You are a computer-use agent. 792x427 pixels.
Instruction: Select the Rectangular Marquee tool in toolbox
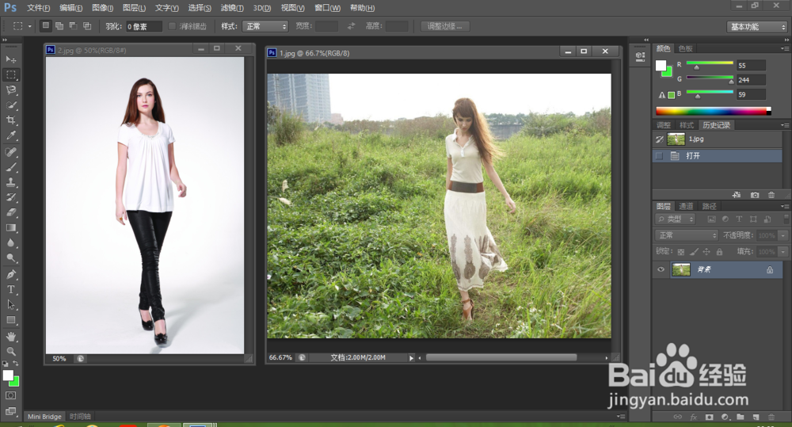[10, 74]
